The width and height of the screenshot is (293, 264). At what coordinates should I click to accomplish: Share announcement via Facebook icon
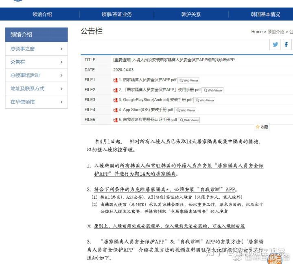[286, 45]
